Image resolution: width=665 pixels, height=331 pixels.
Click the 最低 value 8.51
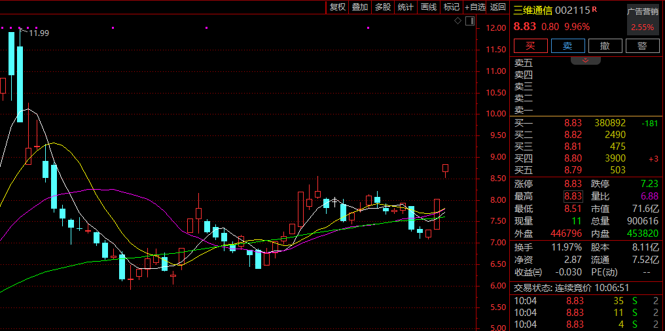coord(574,209)
